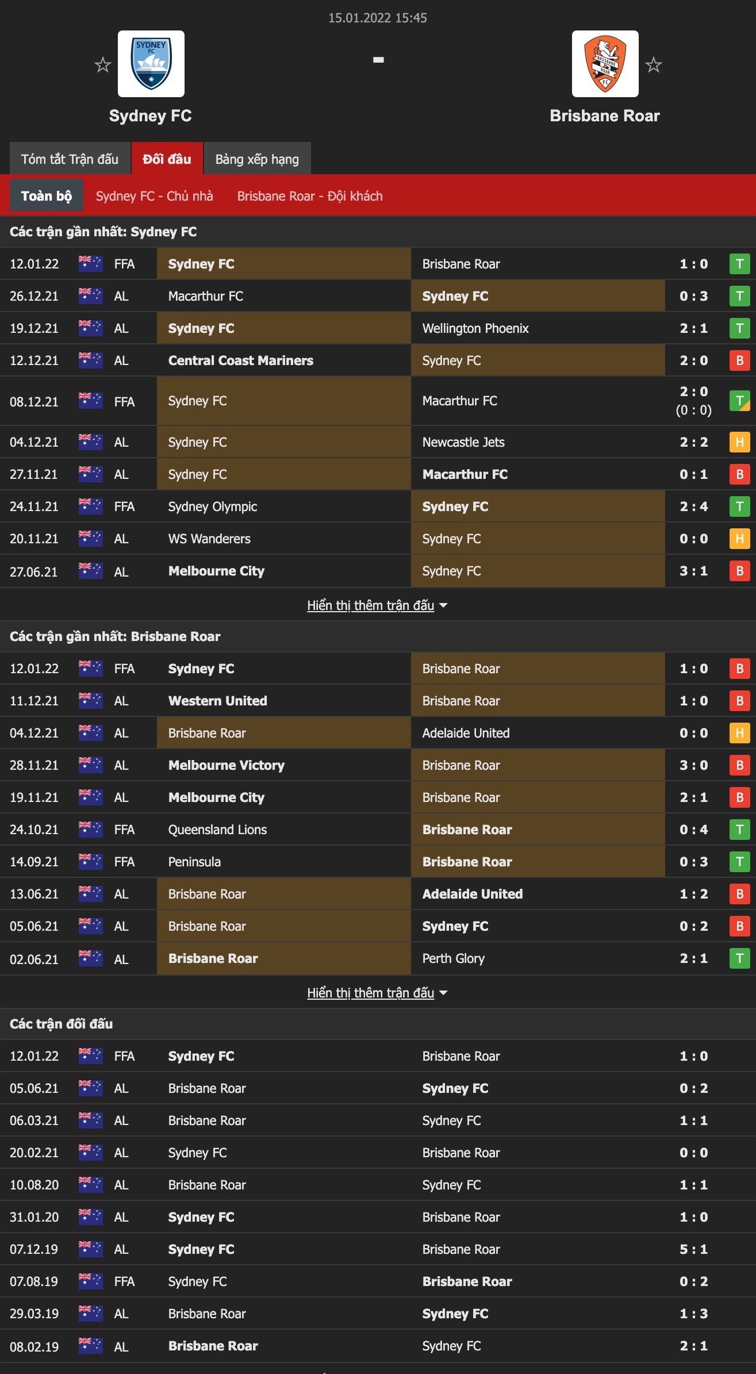Expand more Sydney FC matches via Hiển thị thêm

tap(377, 605)
